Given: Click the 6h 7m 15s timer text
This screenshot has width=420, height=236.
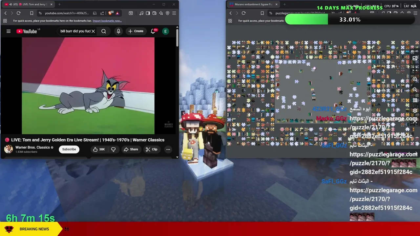Looking at the screenshot, I should pos(31,218).
